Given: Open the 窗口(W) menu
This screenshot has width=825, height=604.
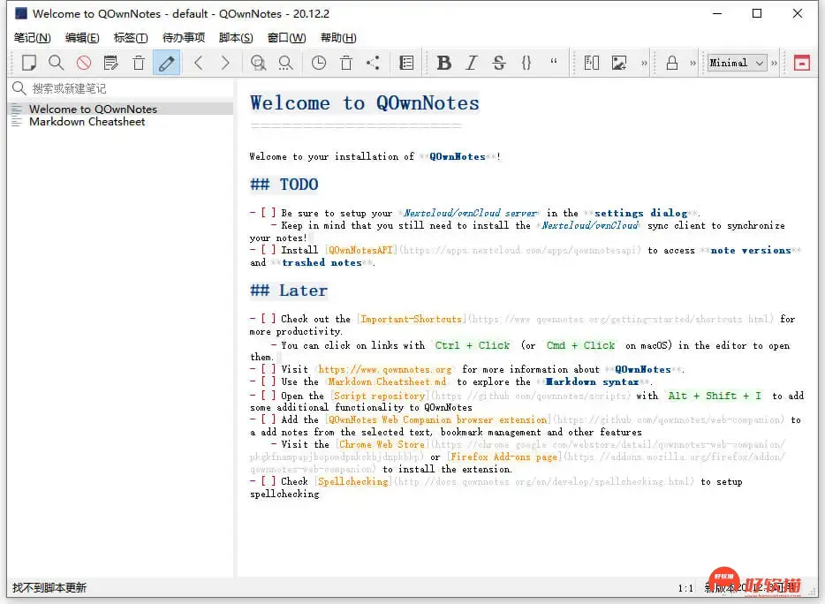Looking at the screenshot, I should pos(286,38).
